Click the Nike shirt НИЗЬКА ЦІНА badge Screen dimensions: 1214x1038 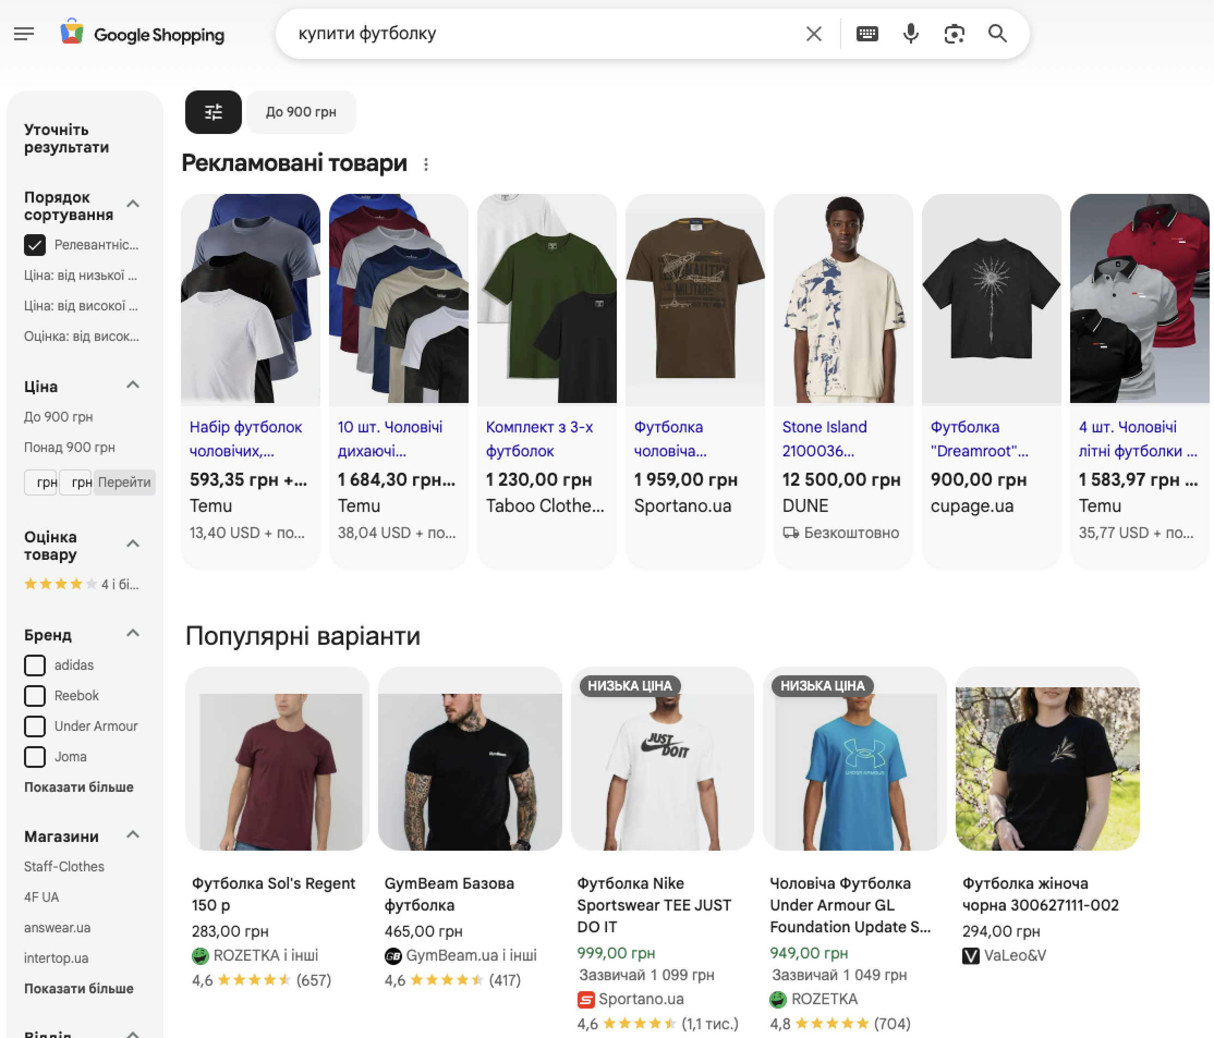(x=629, y=686)
